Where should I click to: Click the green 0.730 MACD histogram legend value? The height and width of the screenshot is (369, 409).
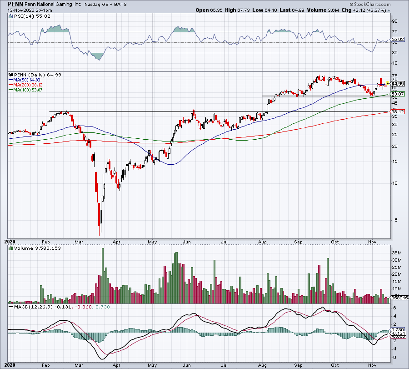coord(103,307)
